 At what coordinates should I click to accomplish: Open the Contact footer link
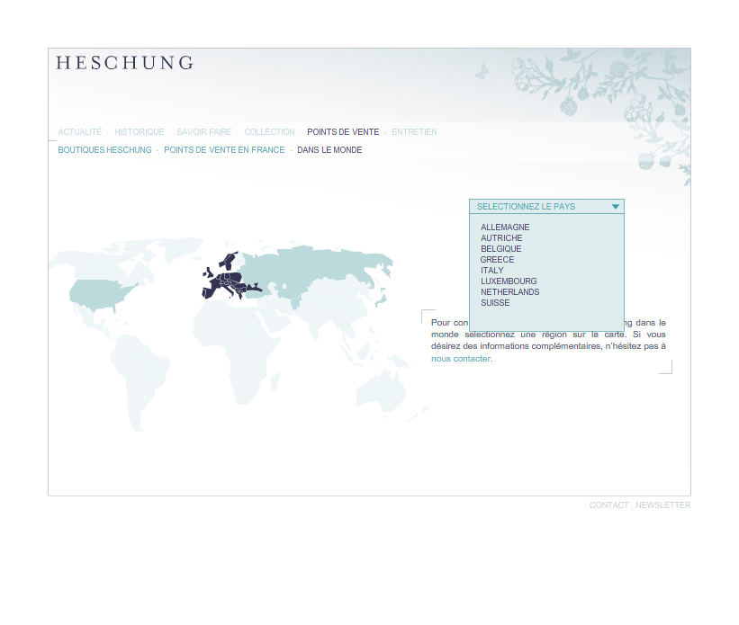[x=608, y=504]
